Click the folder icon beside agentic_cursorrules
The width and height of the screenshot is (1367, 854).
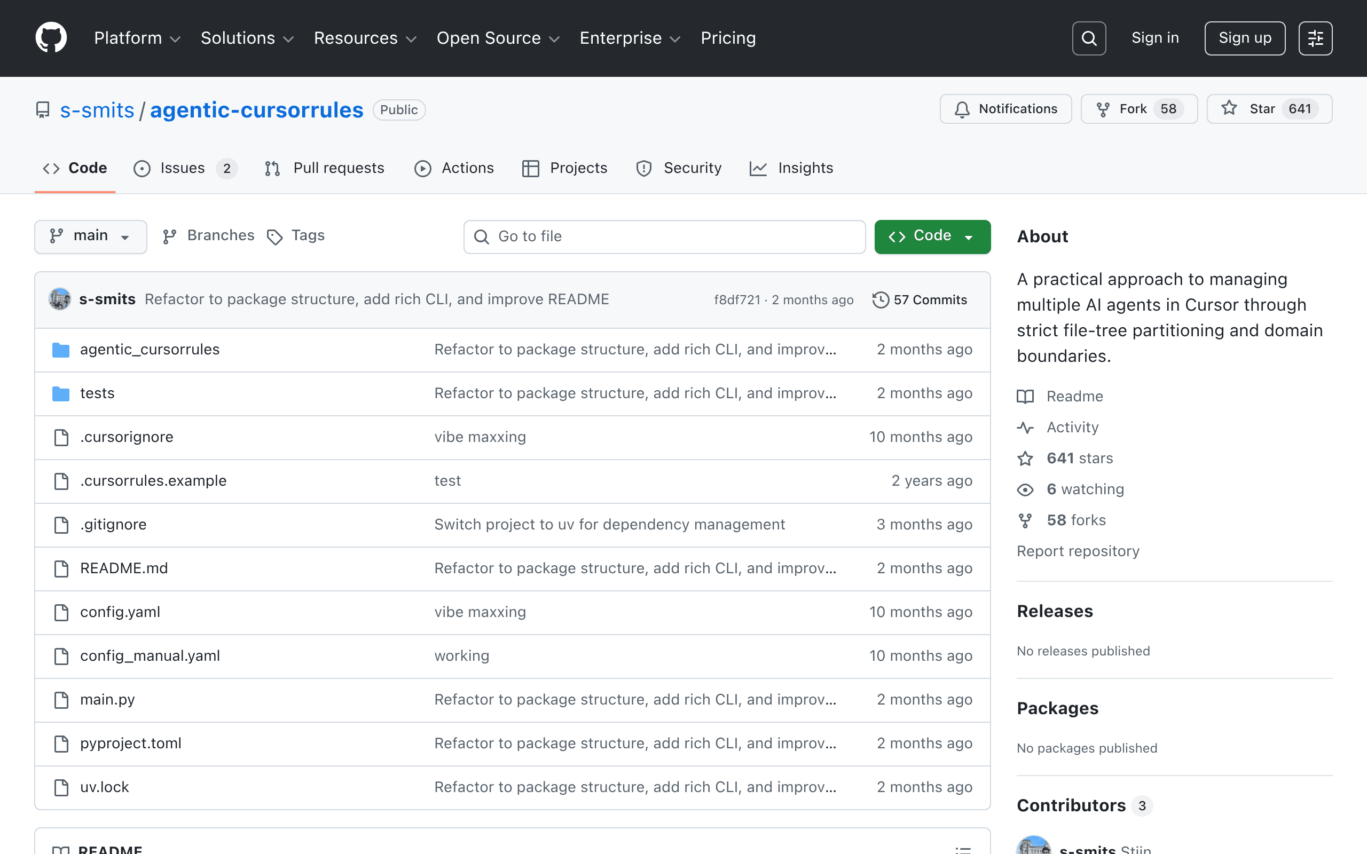click(x=61, y=350)
